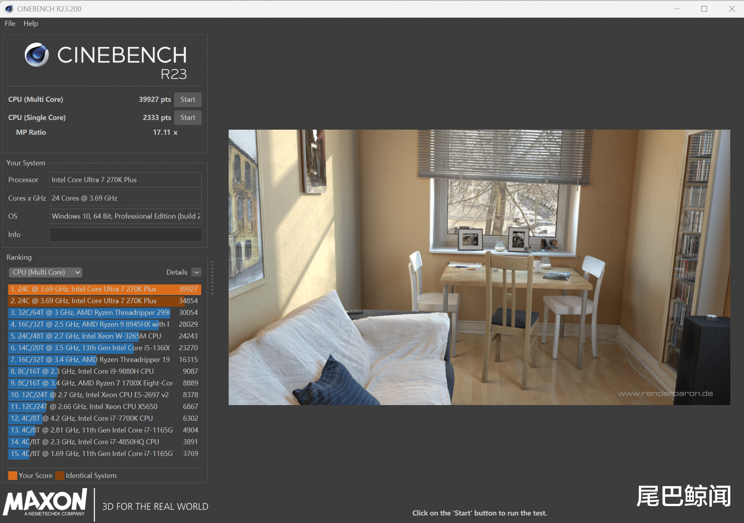Open the CPU (Multi Core) ranking dropdown
Screen dimensions: 744x523
point(45,272)
